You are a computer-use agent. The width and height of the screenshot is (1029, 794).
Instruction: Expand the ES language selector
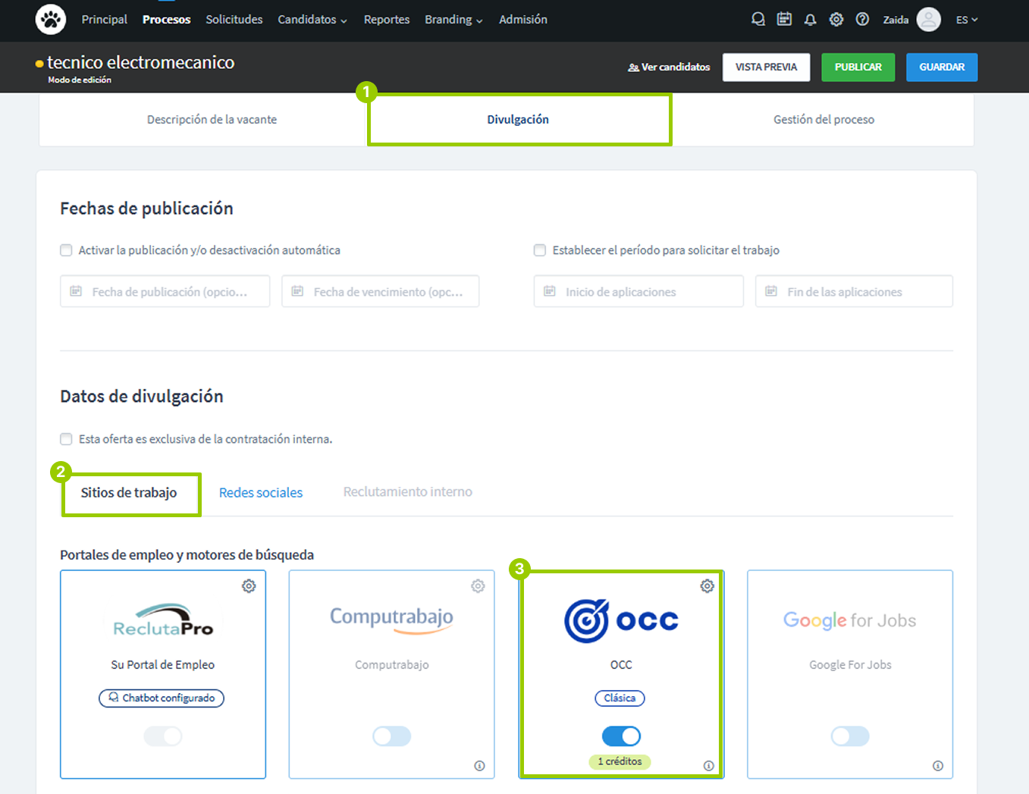[x=967, y=19]
